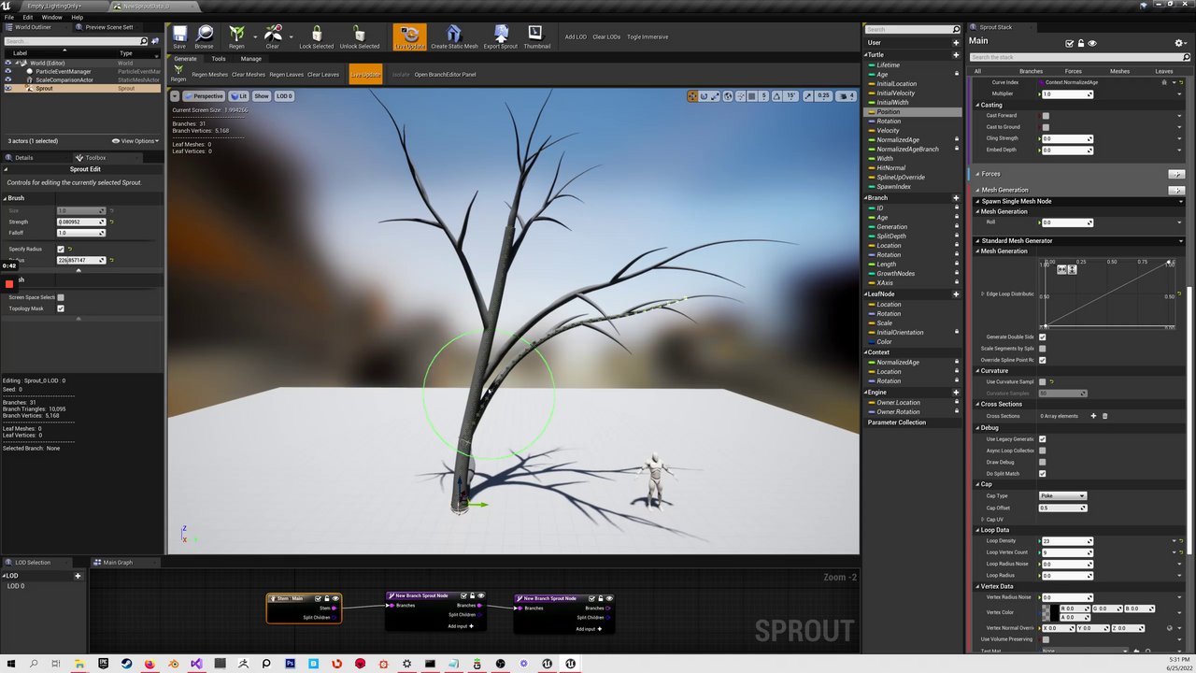Click the Clear Leaves button

323,75
